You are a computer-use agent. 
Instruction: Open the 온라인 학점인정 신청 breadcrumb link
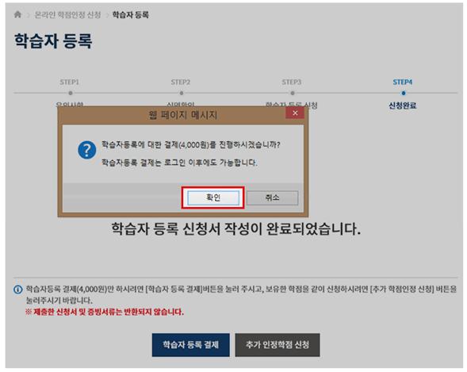(x=67, y=14)
